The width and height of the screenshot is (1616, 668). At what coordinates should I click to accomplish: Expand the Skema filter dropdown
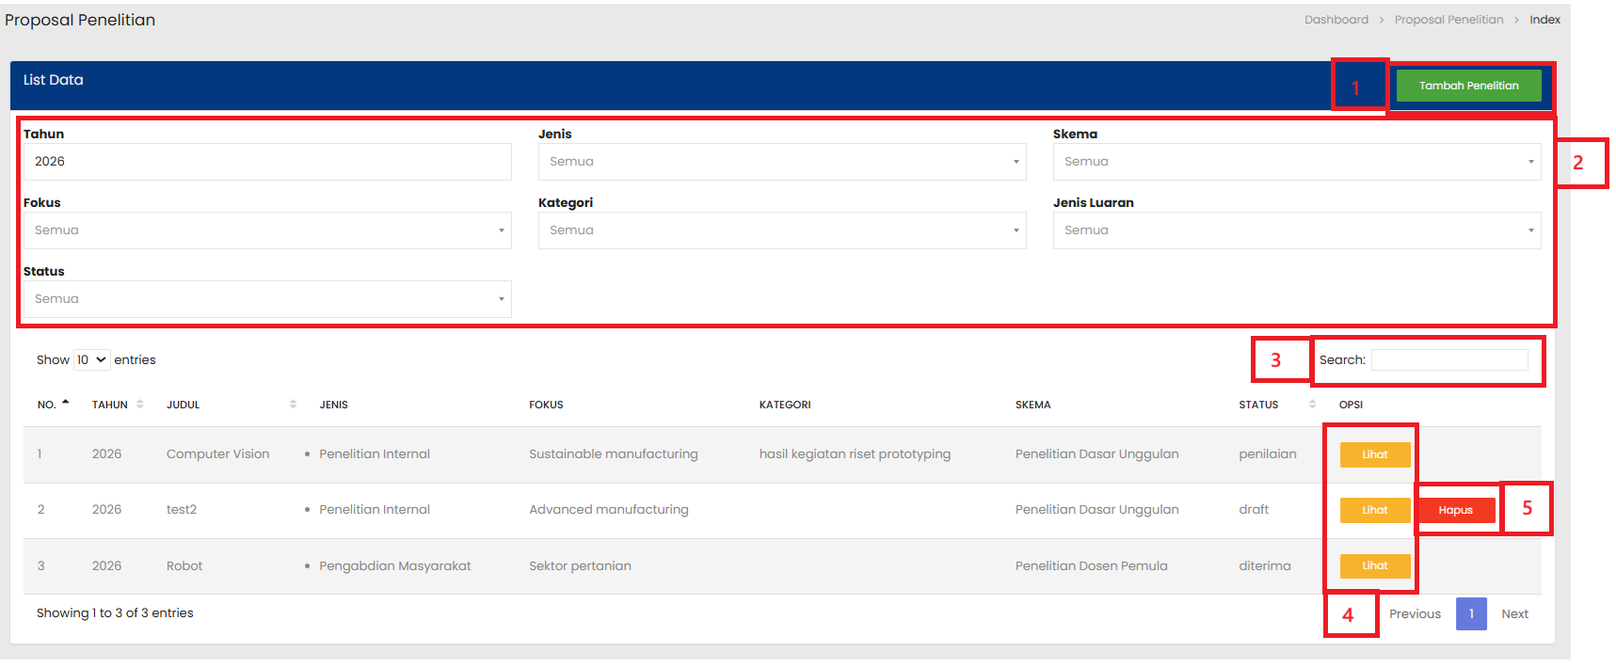pos(1296,162)
